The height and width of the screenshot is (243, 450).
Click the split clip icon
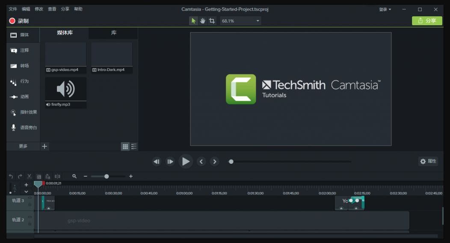coord(57,176)
